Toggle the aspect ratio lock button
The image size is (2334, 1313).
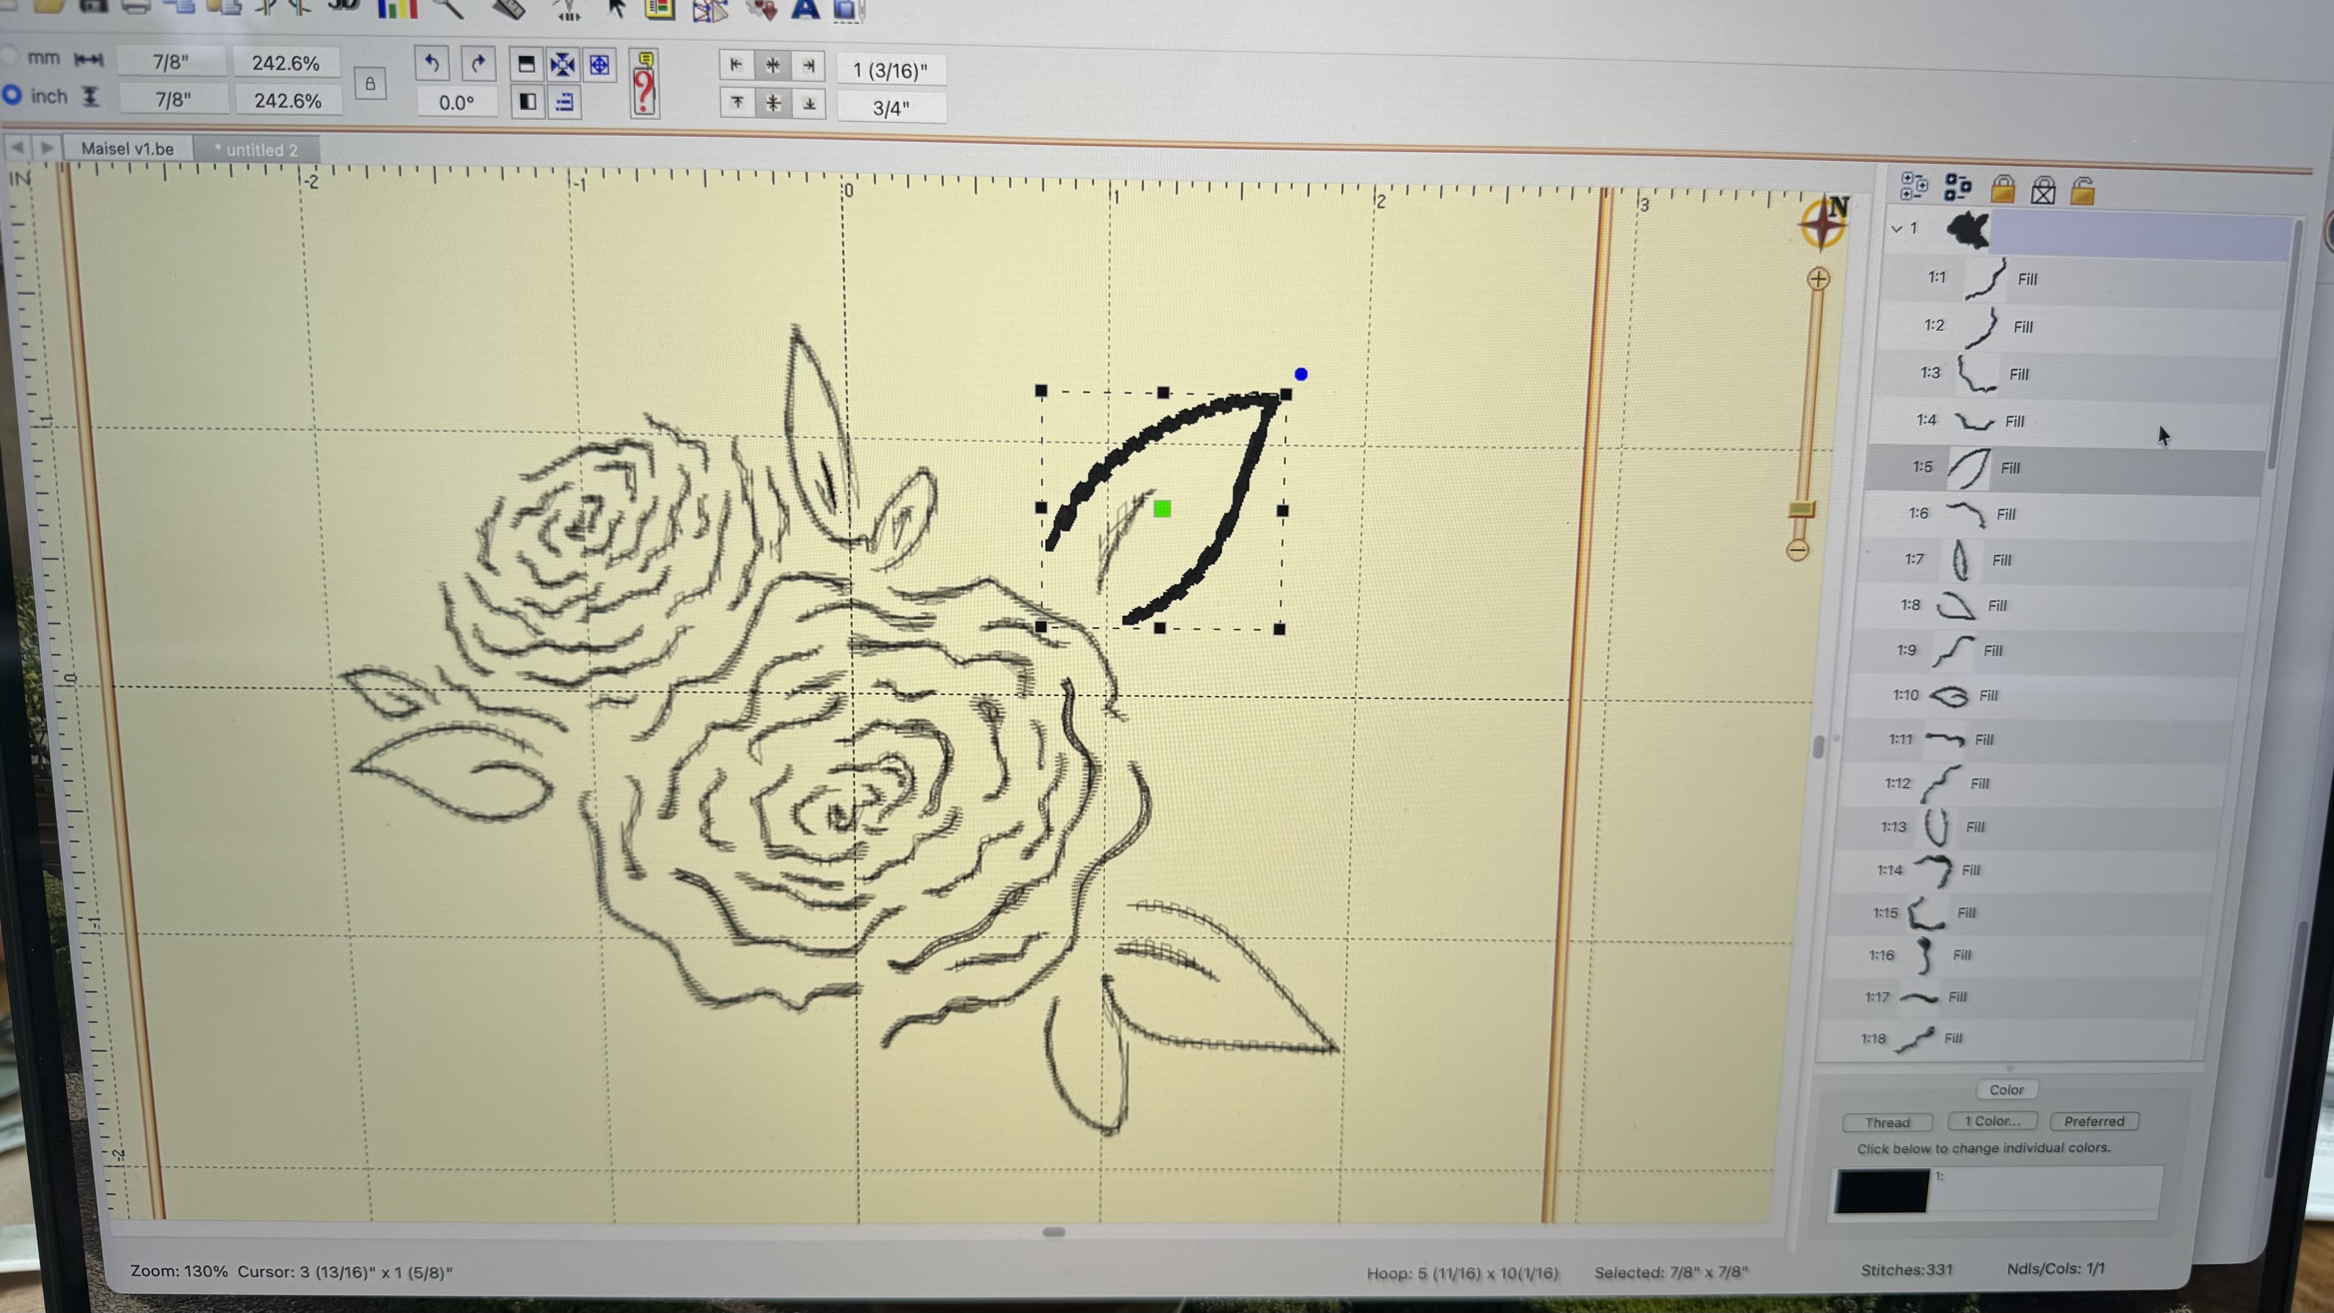370,84
